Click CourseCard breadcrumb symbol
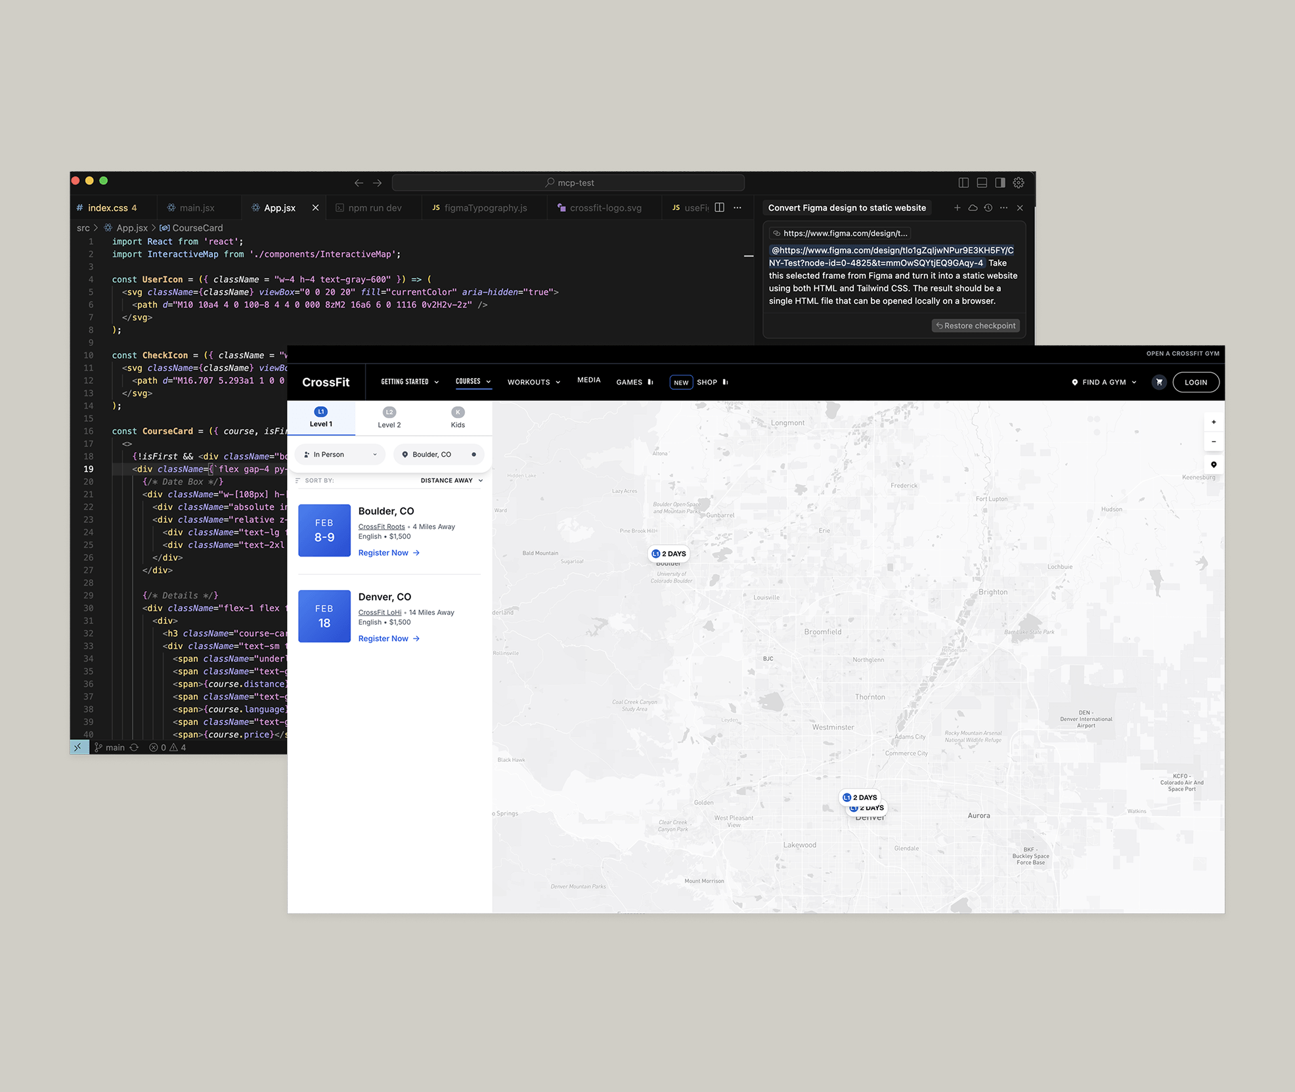 pos(191,228)
